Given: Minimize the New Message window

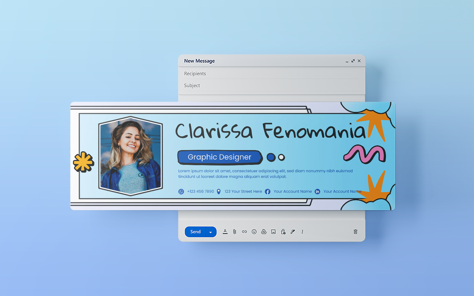Looking at the screenshot, I should (x=347, y=61).
